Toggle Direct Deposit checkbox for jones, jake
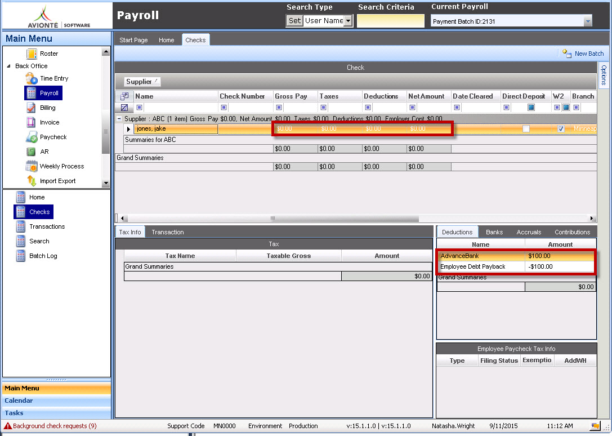Image resolution: width=612 pixels, height=436 pixels. pyautogui.click(x=526, y=128)
